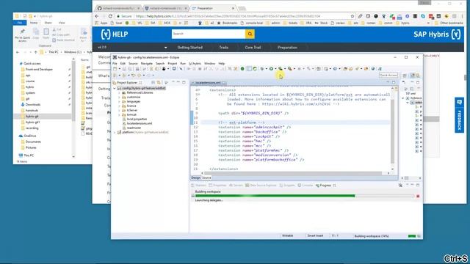Click the Quick Access field in Eclipse

(x=388, y=76)
